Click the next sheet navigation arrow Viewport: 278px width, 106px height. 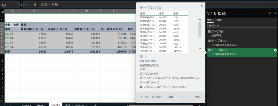(x=11, y=105)
